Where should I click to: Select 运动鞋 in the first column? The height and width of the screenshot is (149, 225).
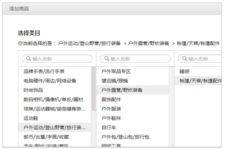click(x=31, y=118)
